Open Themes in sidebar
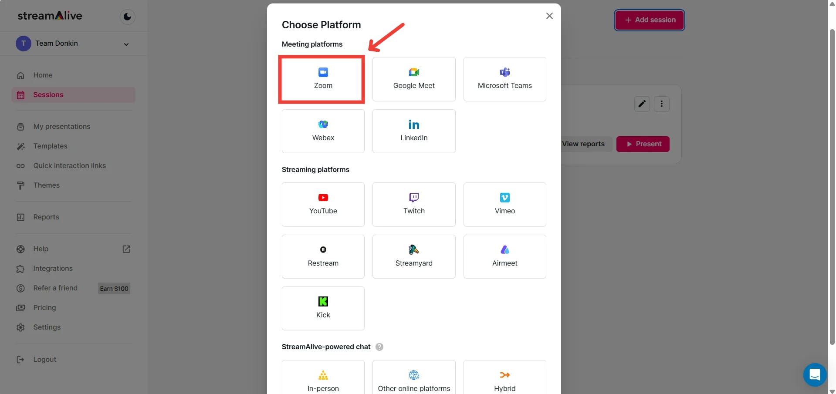This screenshot has height=394, width=836. (x=73, y=185)
